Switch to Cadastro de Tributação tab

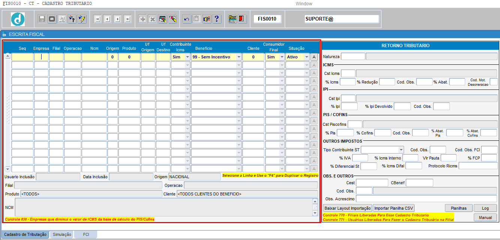(x=25, y=234)
